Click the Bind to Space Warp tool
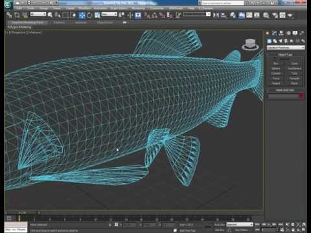This screenshot has width=311, height=233. pos(25,15)
